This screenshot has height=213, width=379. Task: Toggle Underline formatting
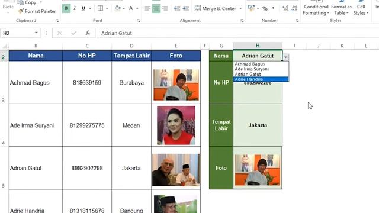[x=83, y=8]
